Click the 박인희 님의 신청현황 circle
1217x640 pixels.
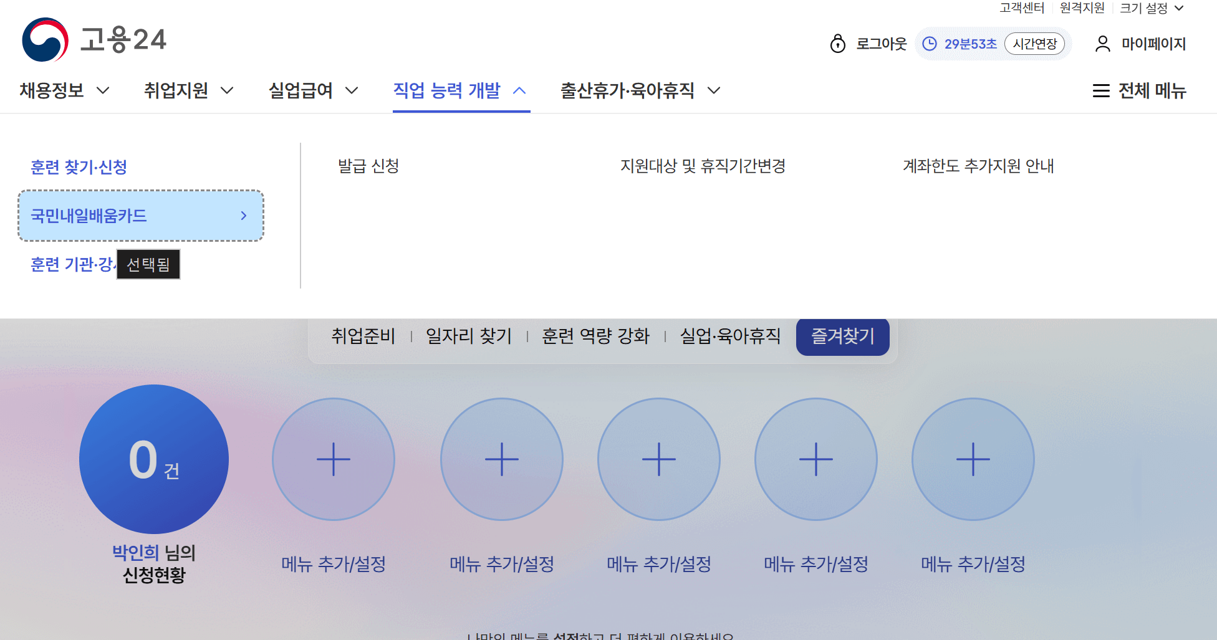pyautogui.click(x=154, y=459)
